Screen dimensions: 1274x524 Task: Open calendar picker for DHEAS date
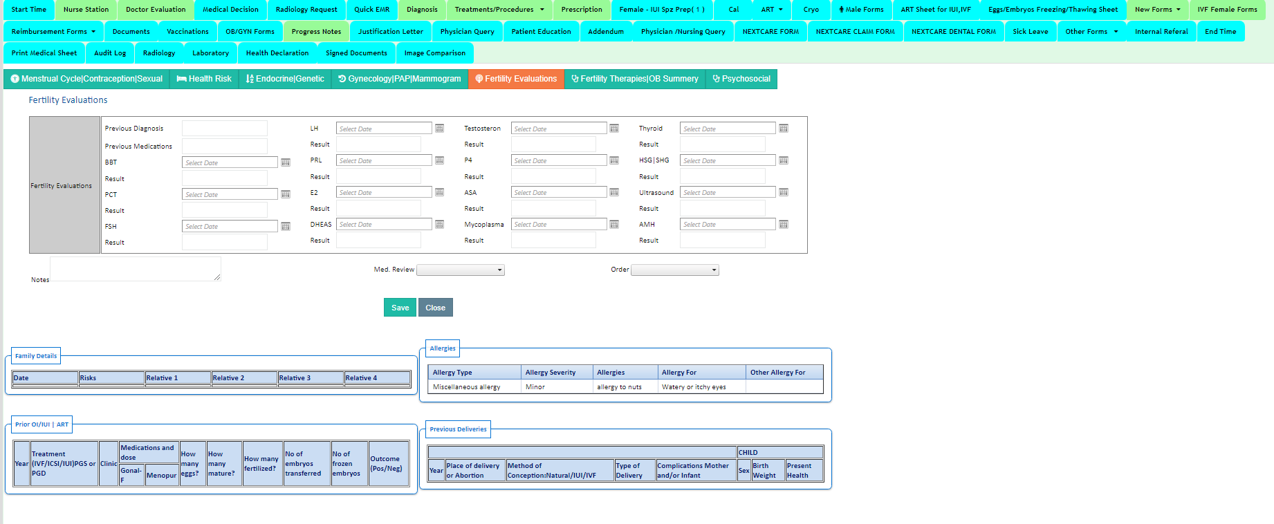(x=439, y=224)
